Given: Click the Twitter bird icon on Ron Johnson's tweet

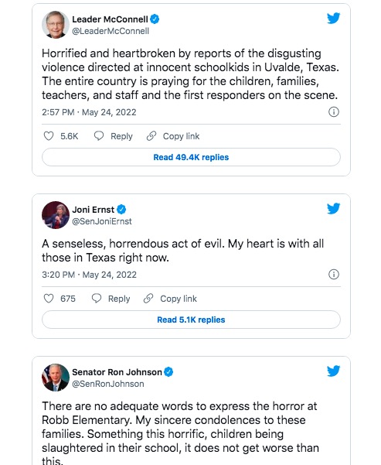Looking at the screenshot, I should tap(333, 371).
